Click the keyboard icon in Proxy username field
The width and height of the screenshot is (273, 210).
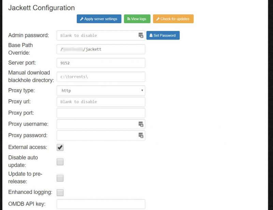tap(141, 124)
